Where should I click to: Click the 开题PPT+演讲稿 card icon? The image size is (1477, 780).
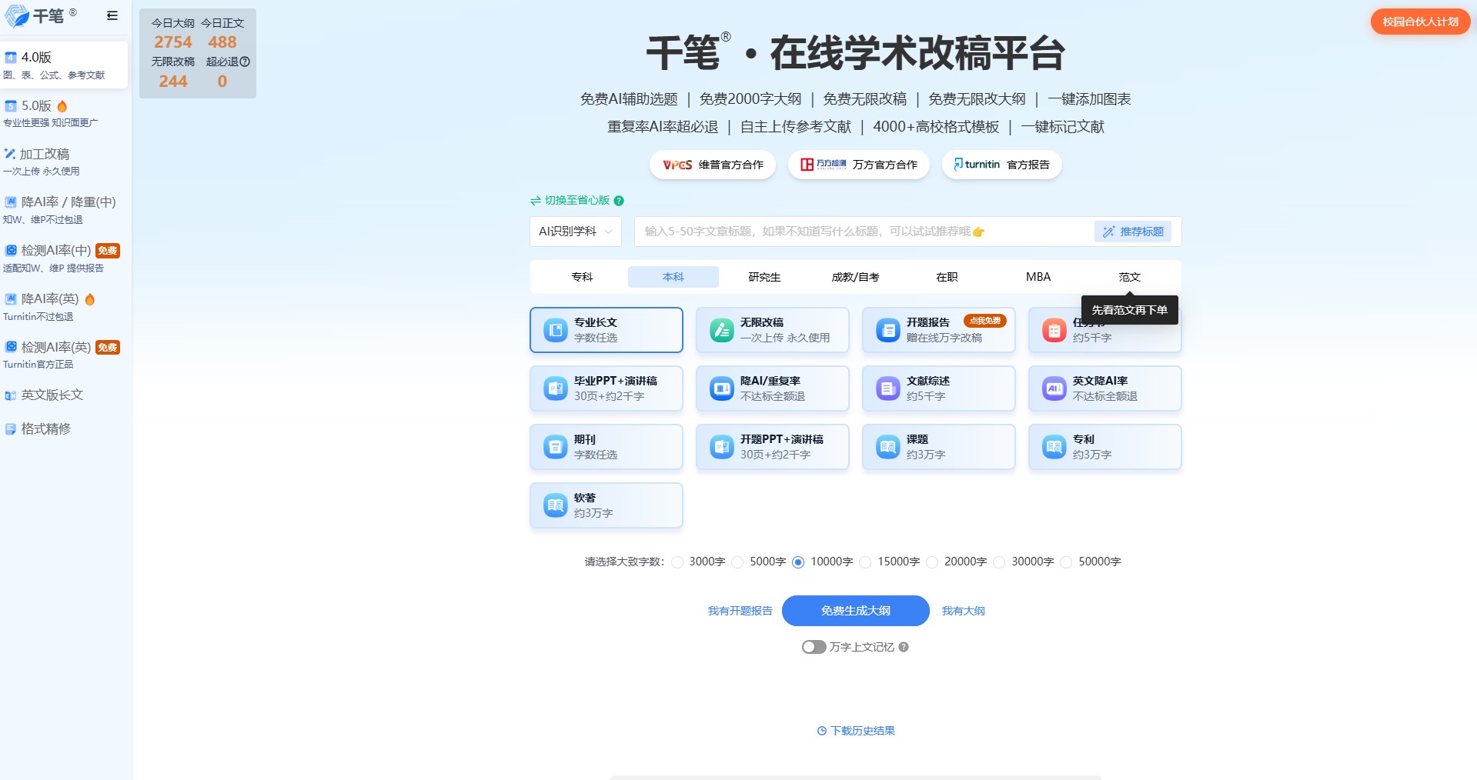point(722,447)
